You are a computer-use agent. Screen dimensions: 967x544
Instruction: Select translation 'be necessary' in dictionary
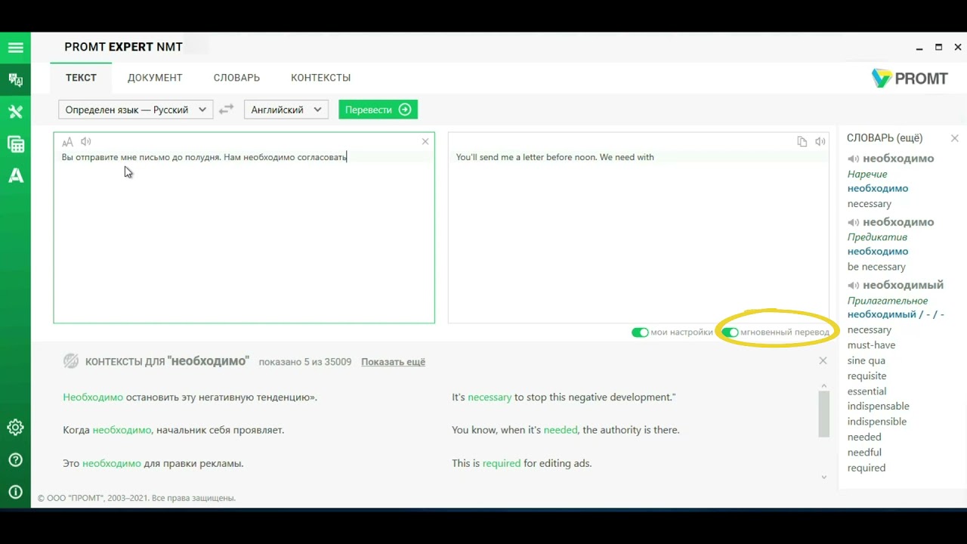pos(876,267)
